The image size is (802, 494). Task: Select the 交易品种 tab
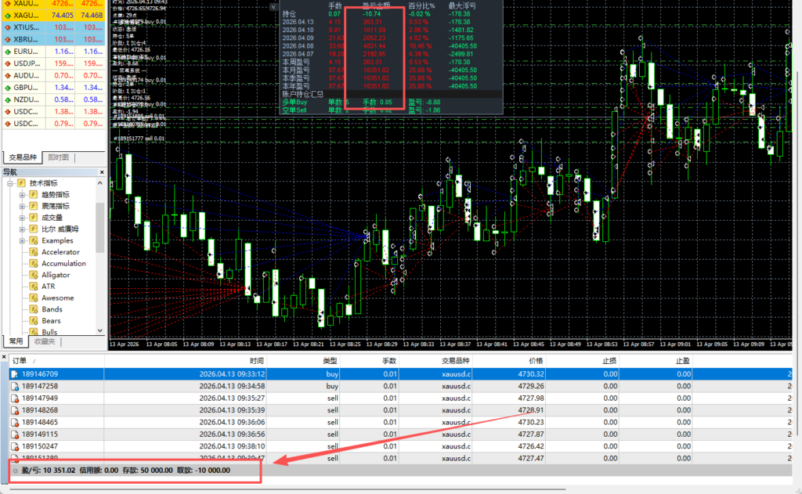pyautogui.click(x=21, y=157)
